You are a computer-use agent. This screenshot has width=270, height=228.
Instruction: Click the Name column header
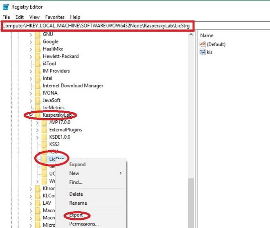(x=207, y=36)
